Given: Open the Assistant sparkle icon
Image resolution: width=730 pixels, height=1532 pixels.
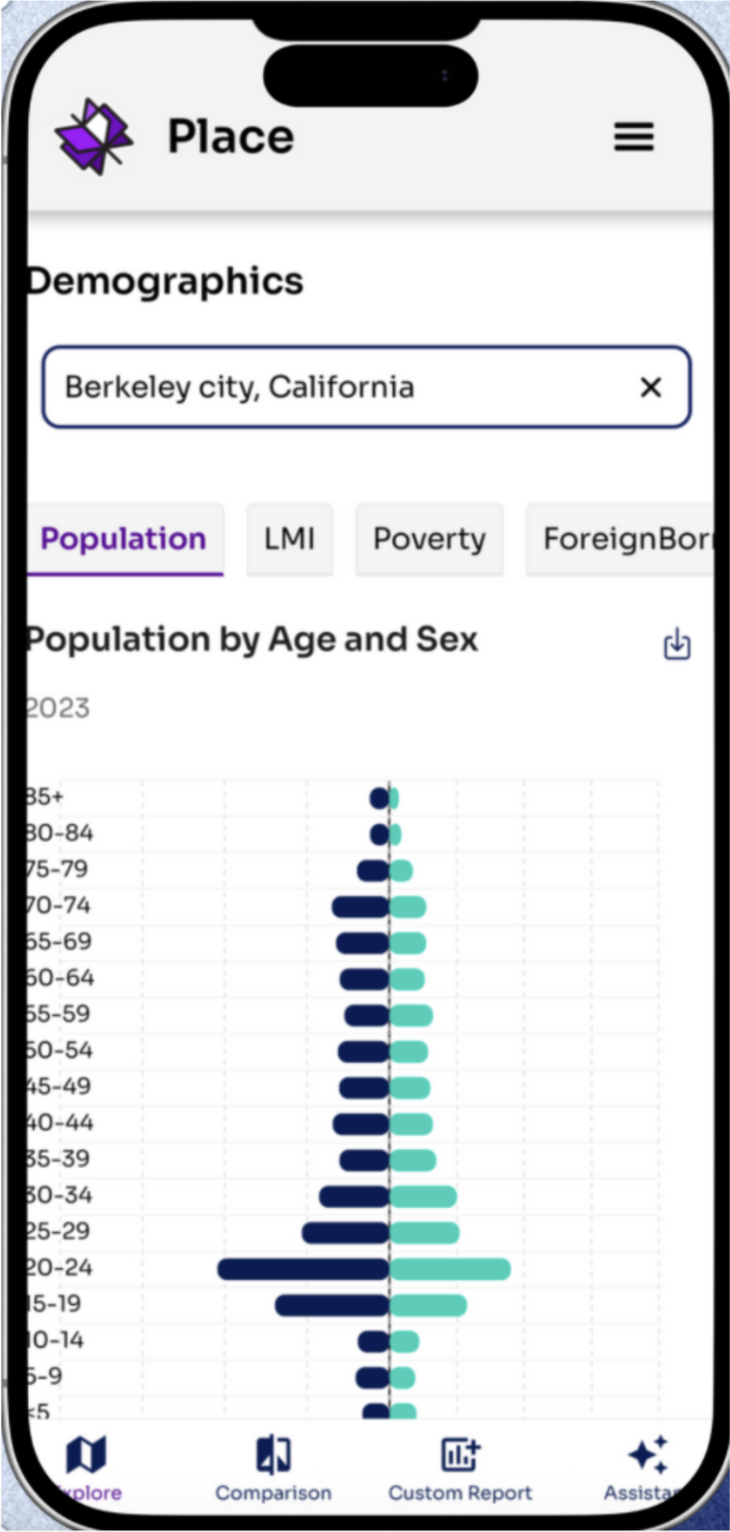Looking at the screenshot, I should pos(647,1455).
